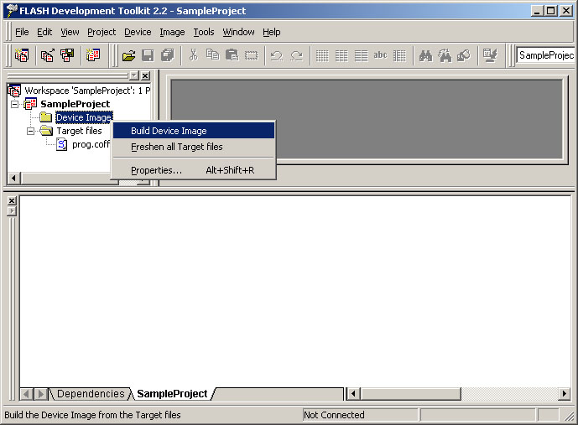Screen dimensions: 578x425
Task: Click the Save All stacked disks icon
Action: coord(167,55)
